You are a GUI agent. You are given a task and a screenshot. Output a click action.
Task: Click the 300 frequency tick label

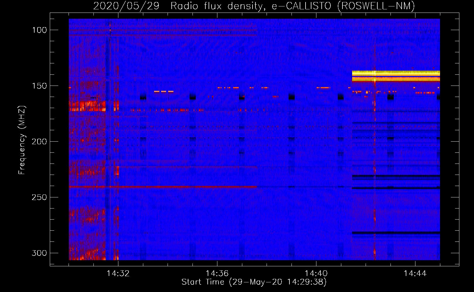tap(40, 253)
